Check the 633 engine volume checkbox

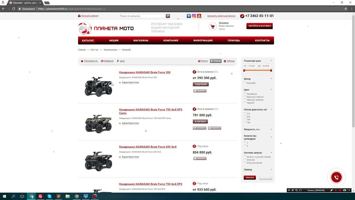click(245, 117)
